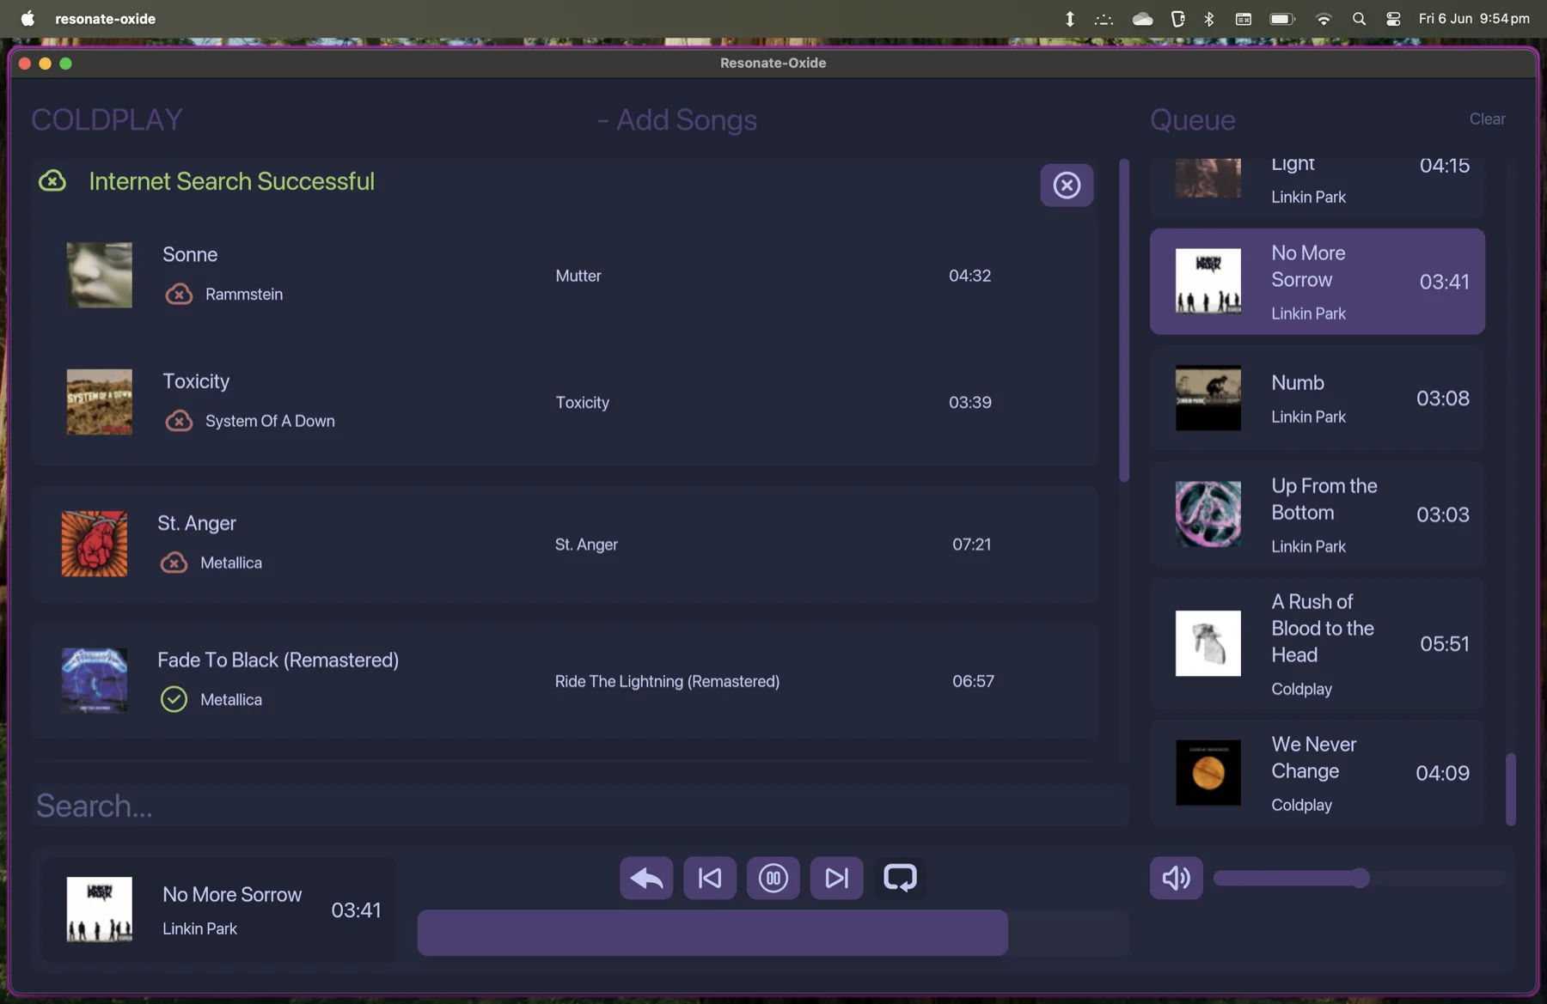The height and width of the screenshot is (1004, 1547).
Task: Open the Sonne album artwork thumbnail
Action: pos(100,276)
